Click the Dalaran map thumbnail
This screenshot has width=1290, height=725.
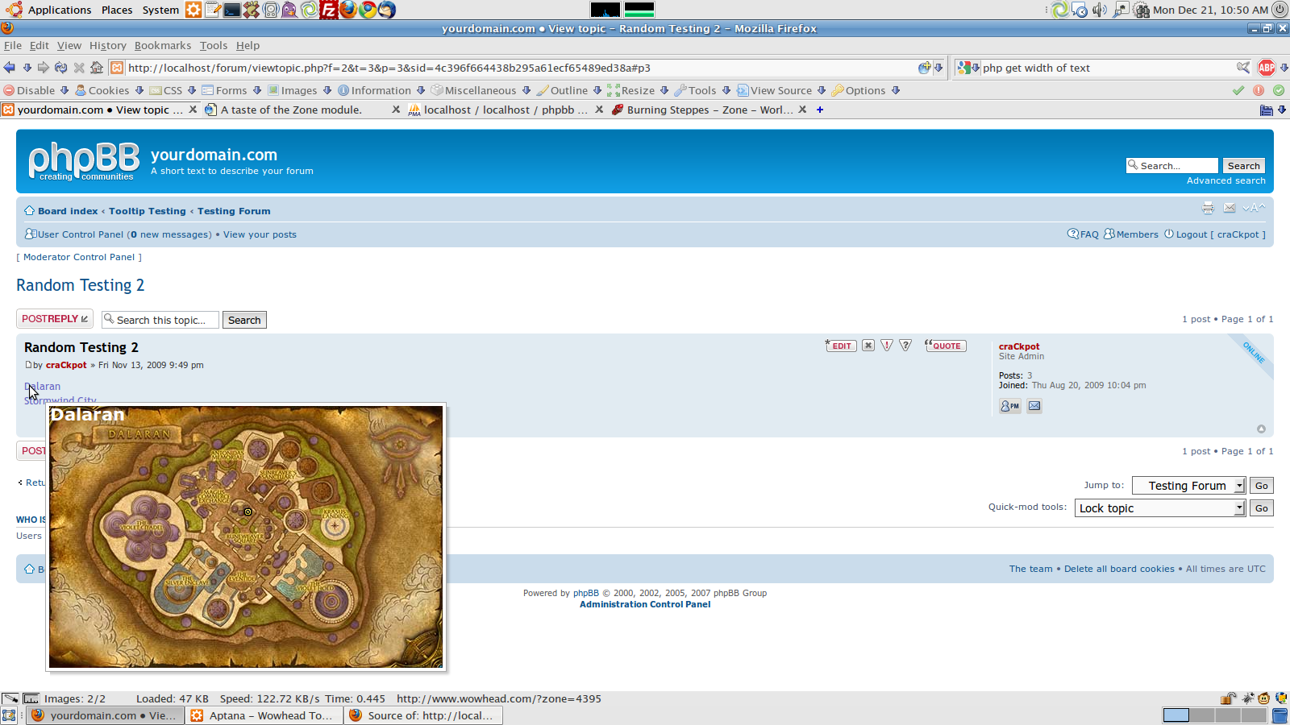click(246, 537)
